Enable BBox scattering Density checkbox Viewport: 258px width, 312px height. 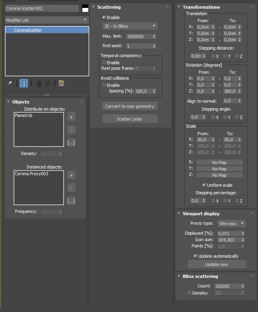[x=190, y=293]
